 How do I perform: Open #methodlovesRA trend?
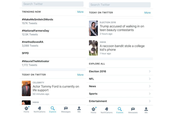point(53,44)
